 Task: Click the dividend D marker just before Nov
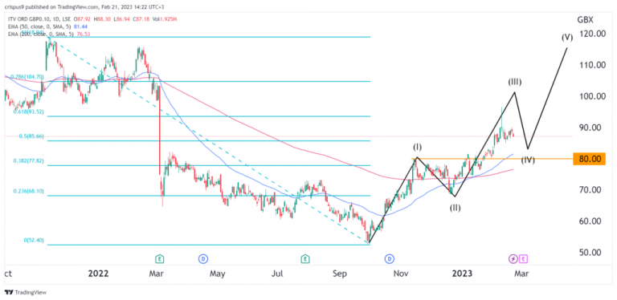point(389,258)
